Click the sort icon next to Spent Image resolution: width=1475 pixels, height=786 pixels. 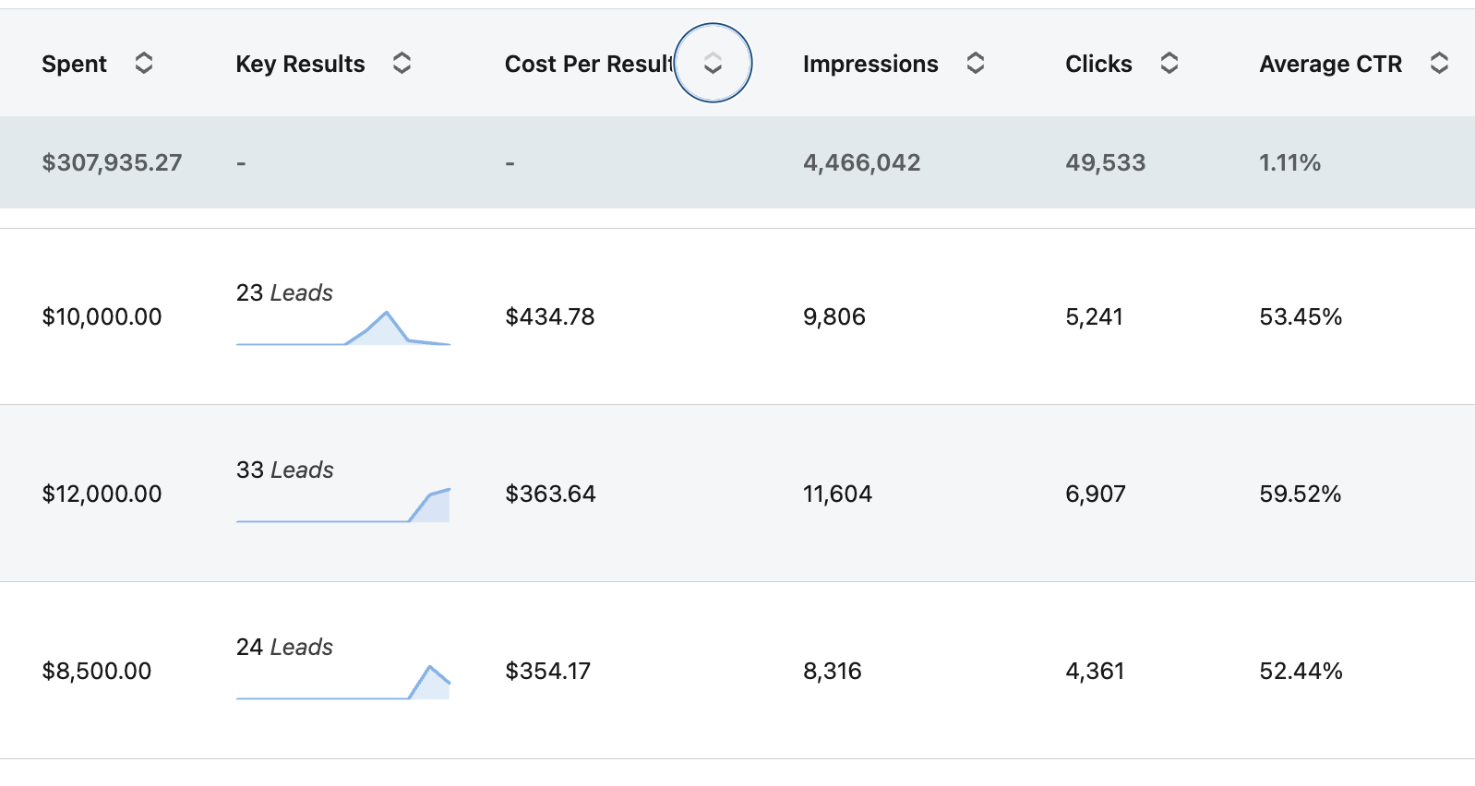point(144,64)
